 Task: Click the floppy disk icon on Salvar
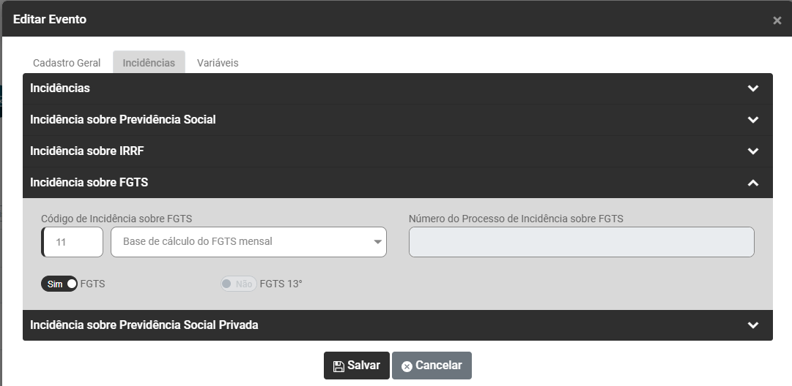pyautogui.click(x=338, y=366)
